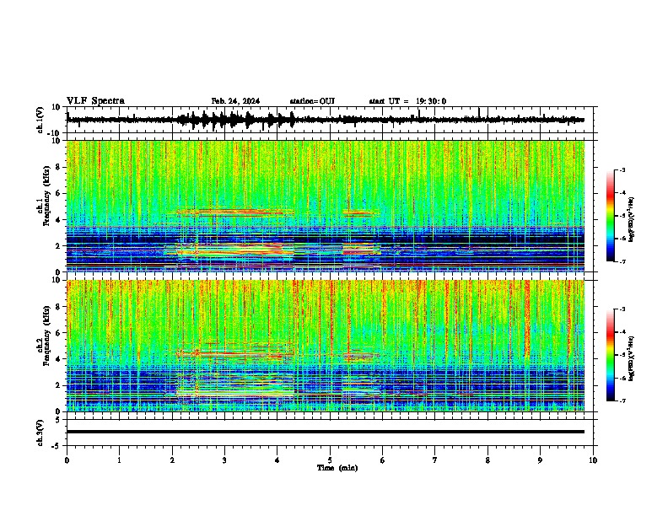Click the date 'Feb. 24, 2024'
The image size is (668, 516).
click(x=235, y=101)
